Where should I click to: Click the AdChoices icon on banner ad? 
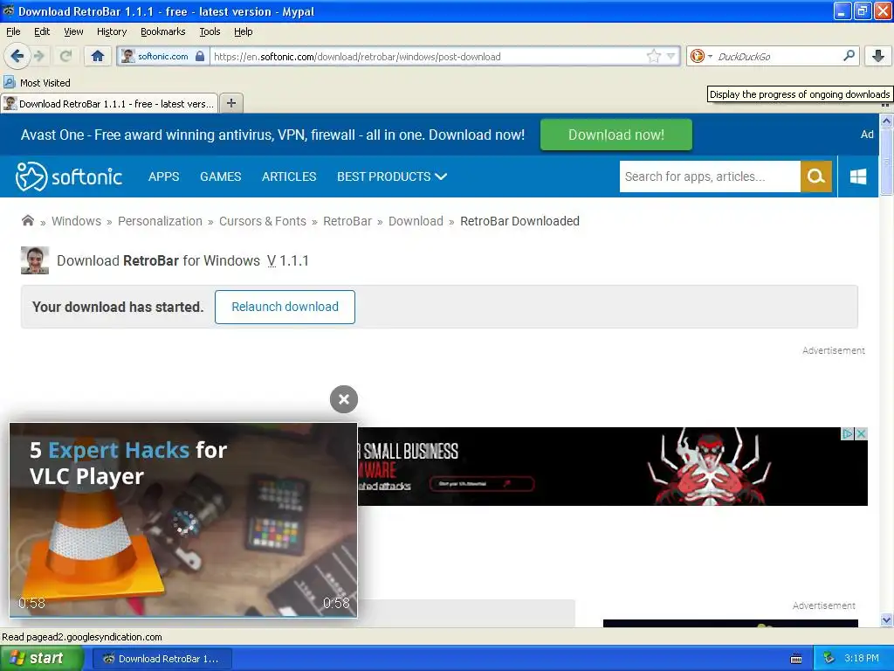pyautogui.click(x=848, y=433)
